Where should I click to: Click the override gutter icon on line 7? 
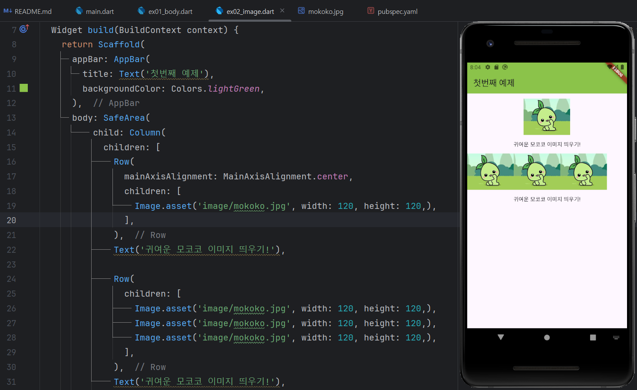pos(24,29)
